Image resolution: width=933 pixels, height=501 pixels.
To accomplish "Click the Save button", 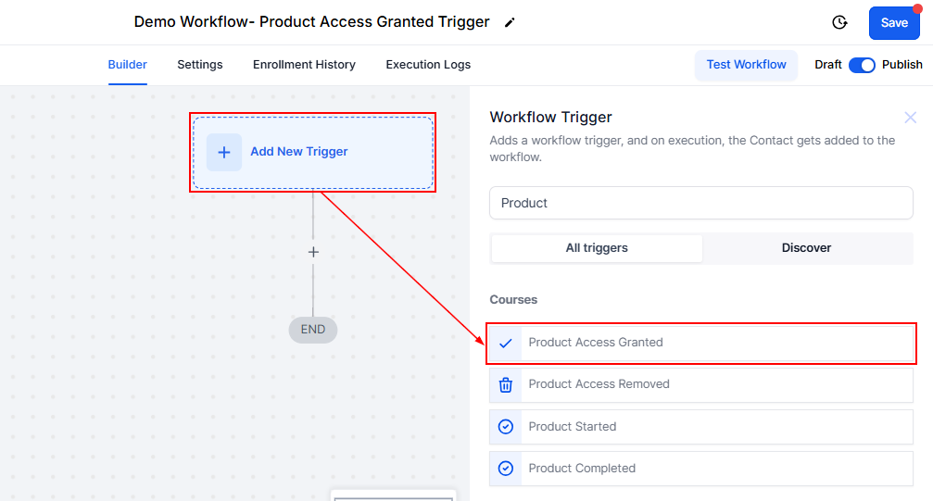I will [893, 23].
